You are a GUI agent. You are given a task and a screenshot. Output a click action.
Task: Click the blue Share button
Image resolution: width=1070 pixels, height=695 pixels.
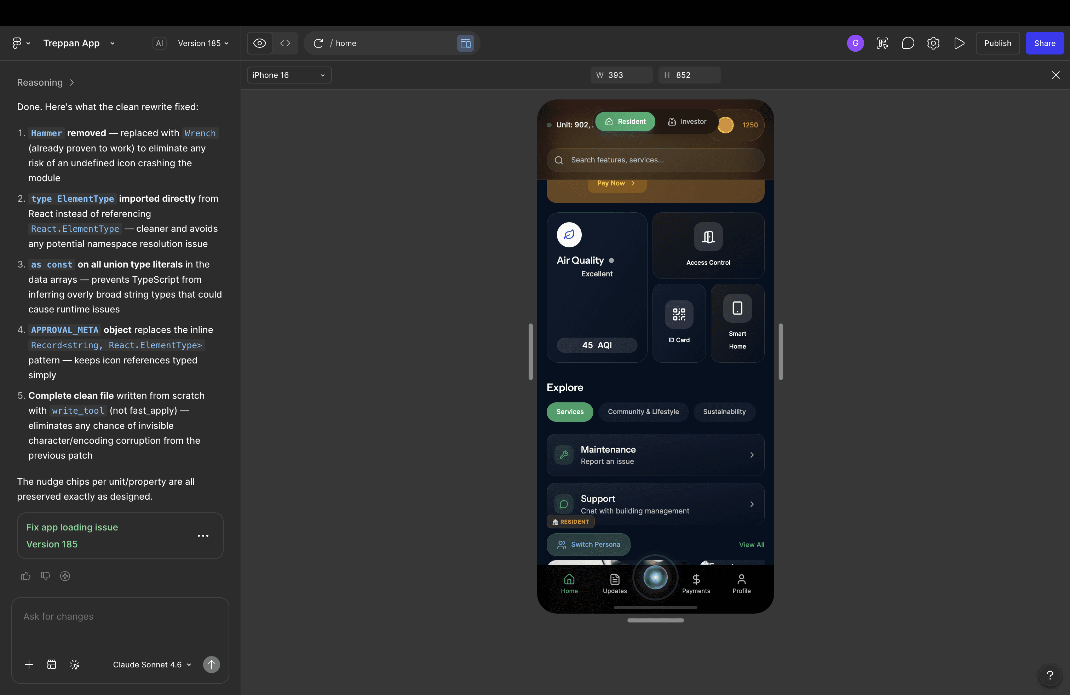(1045, 43)
